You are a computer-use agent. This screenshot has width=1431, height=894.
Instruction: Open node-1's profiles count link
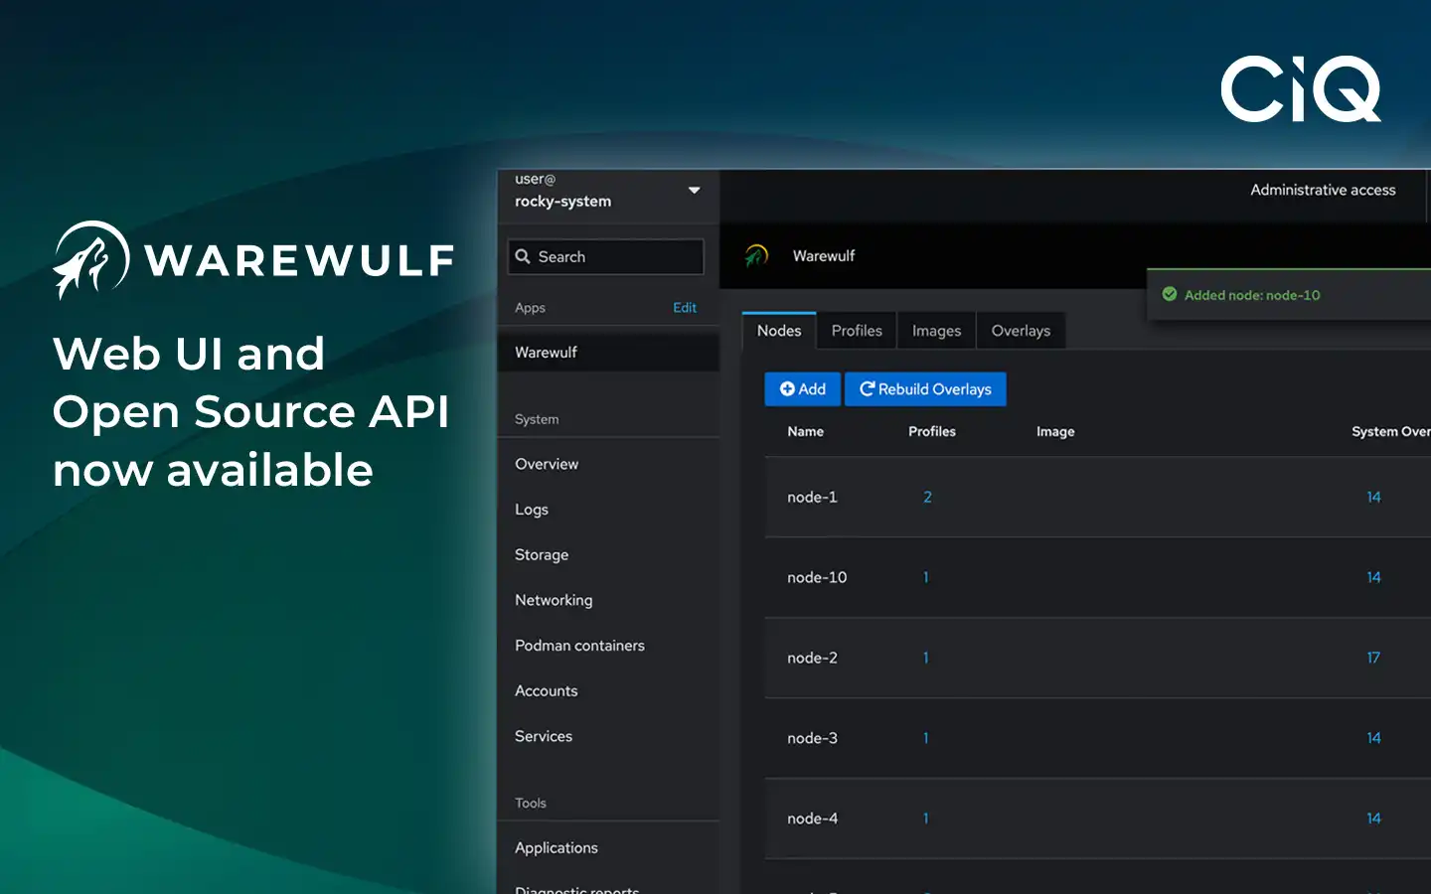926,497
